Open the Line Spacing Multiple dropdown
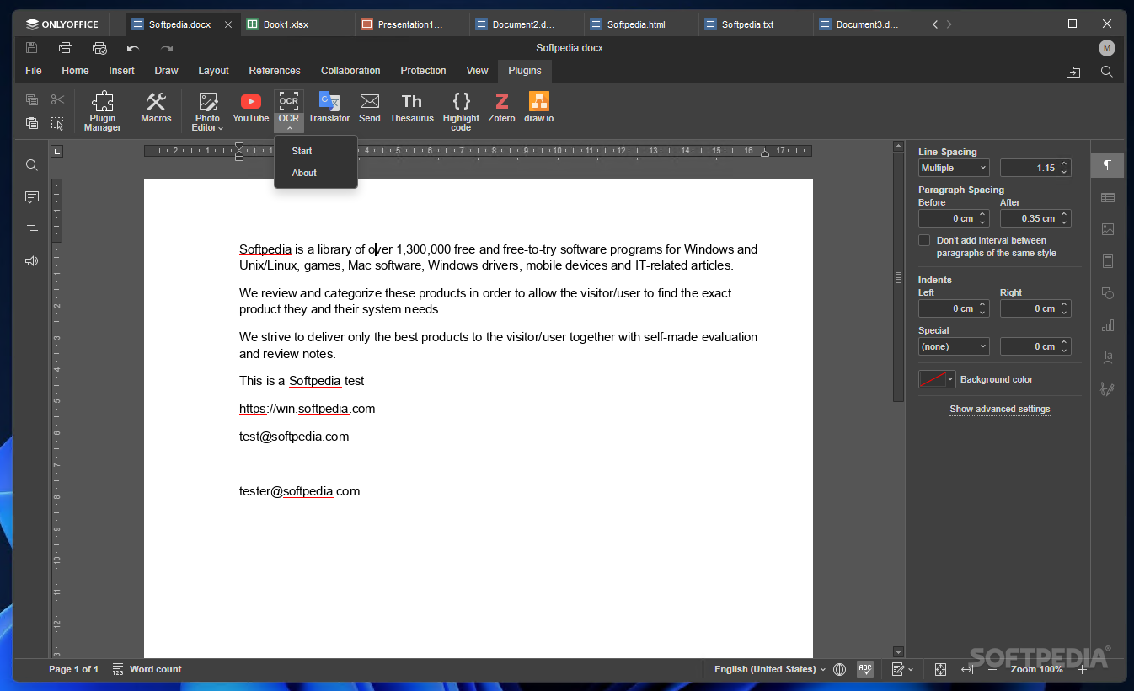The height and width of the screenshot is (691, 1134). pos(954,168)
